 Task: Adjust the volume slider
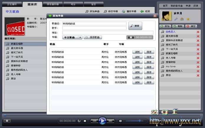(x=139, y=121)
